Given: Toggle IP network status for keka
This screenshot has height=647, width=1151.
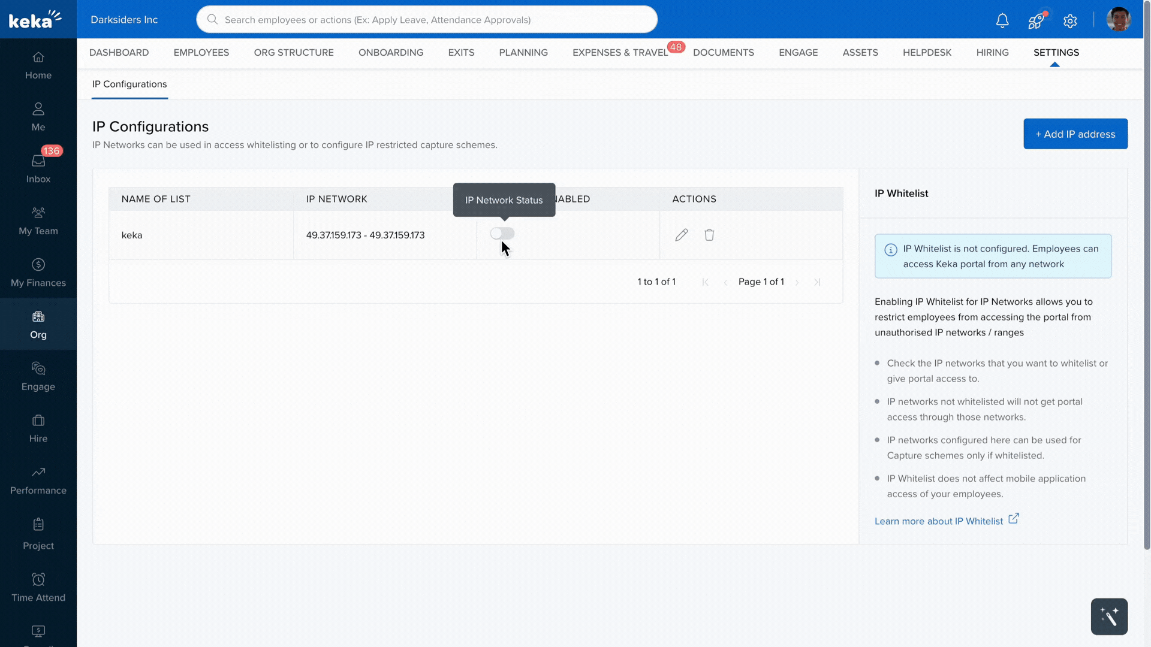Looking at the screenshot, I should point(502,234).
